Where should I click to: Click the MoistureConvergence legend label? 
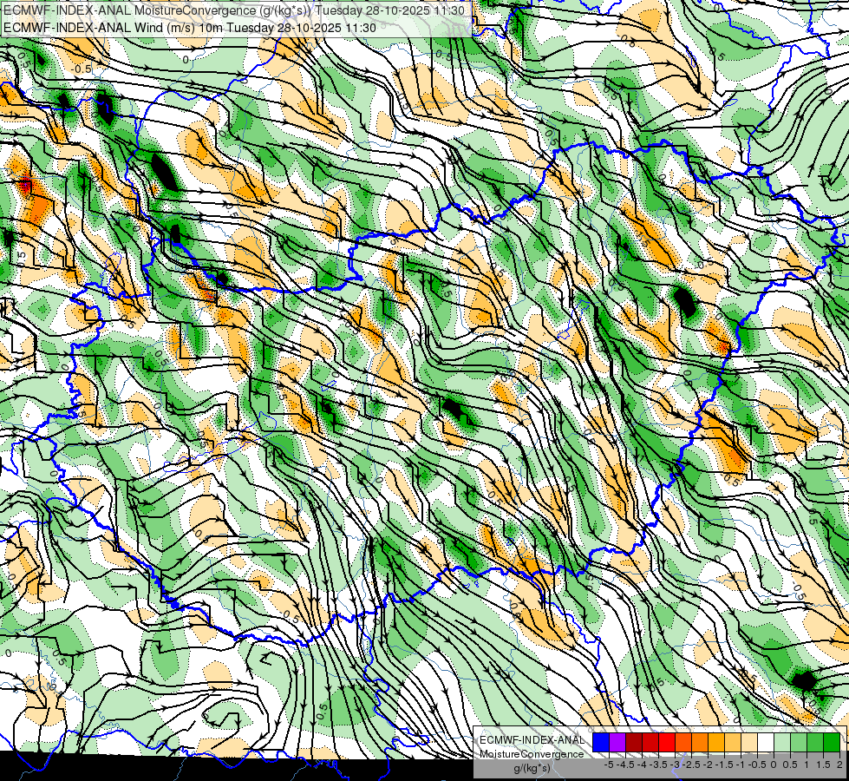[x=532, y=754]
